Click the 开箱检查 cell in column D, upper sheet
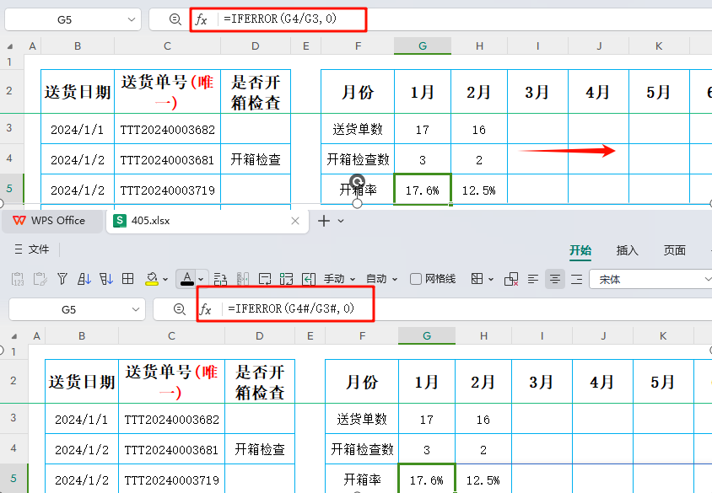 [x=256, y=159]
